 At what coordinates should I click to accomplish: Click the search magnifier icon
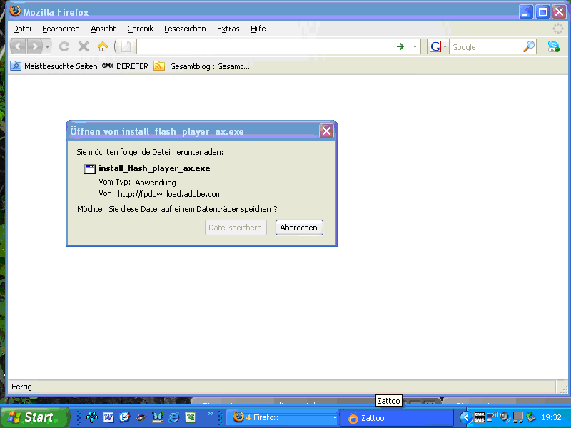point(528,46)
